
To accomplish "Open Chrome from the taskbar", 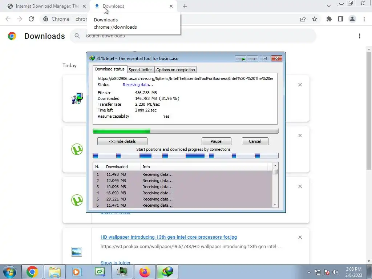I will [32, 272].
